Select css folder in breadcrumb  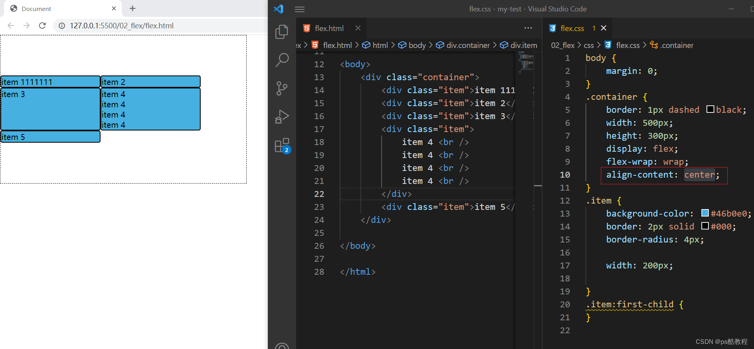click(x=589, y=45)
